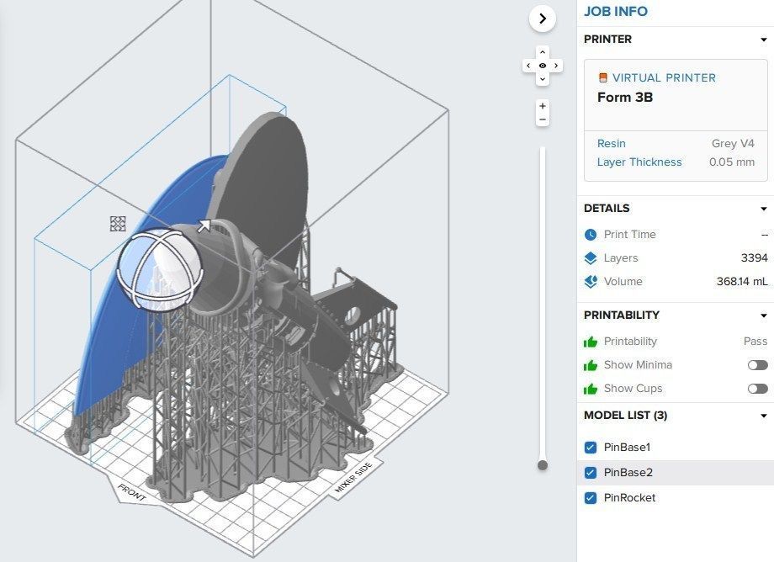Image resolution: width=774 pixels, height=562 pixels.
Task: Uncheck the PinBase2 model checkbox
Action: click(591, 473)
